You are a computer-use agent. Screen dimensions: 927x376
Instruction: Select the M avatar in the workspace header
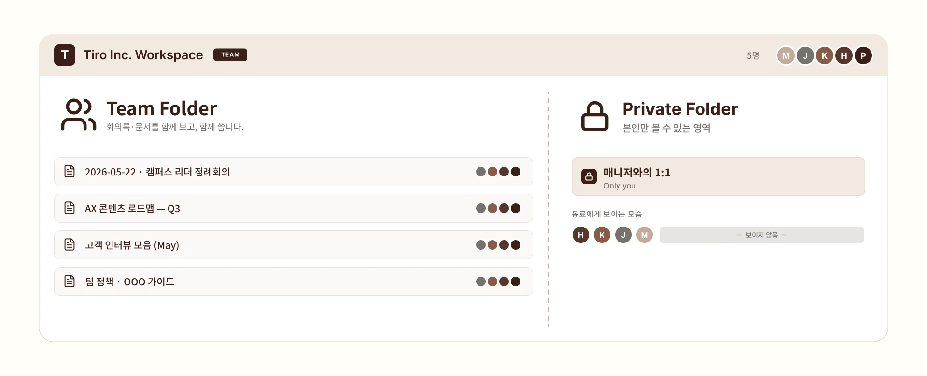tap(786, 55)
